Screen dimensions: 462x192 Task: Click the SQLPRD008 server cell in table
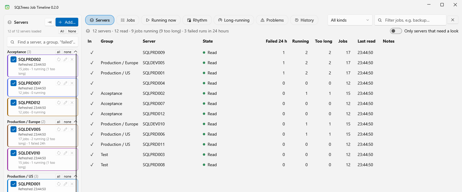pyautogui.click(x=154, y=165)
